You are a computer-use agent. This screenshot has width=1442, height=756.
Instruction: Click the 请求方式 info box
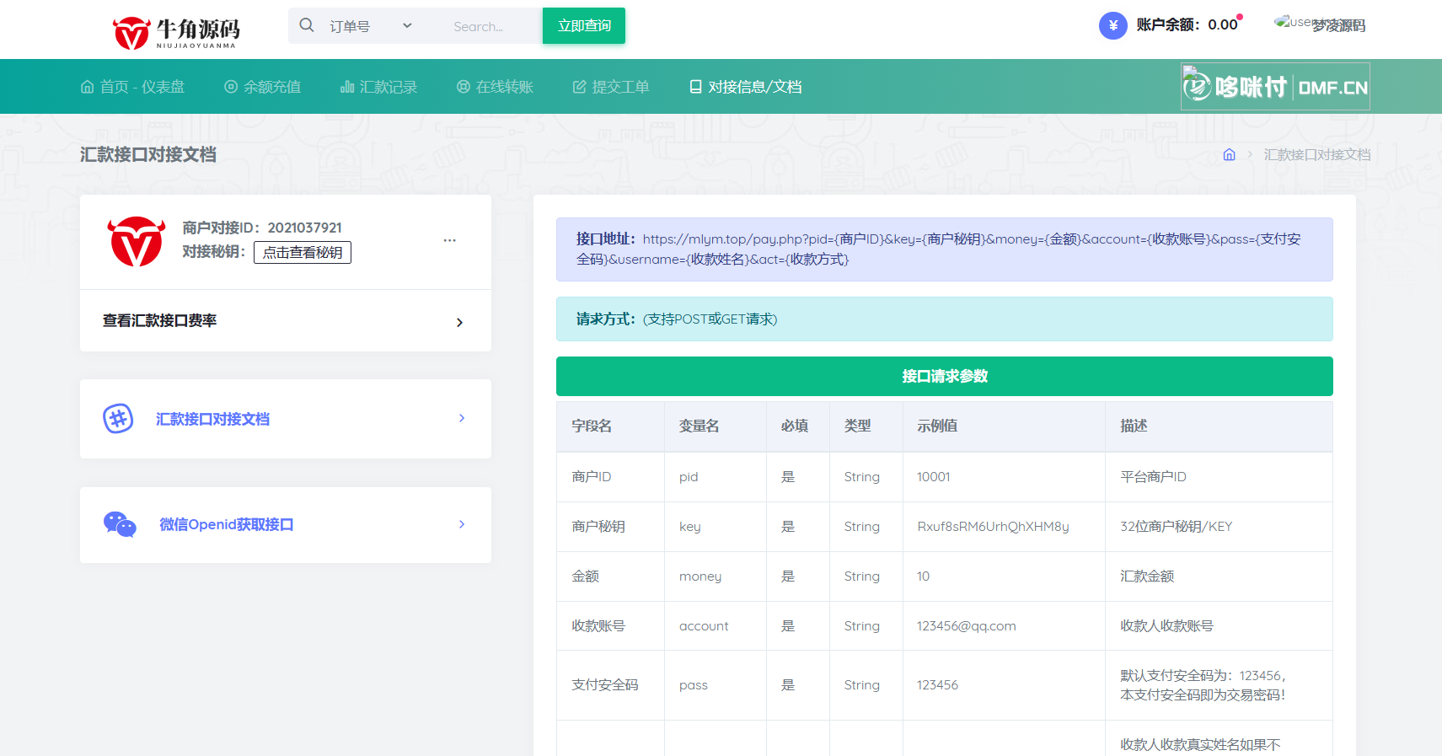944,319
